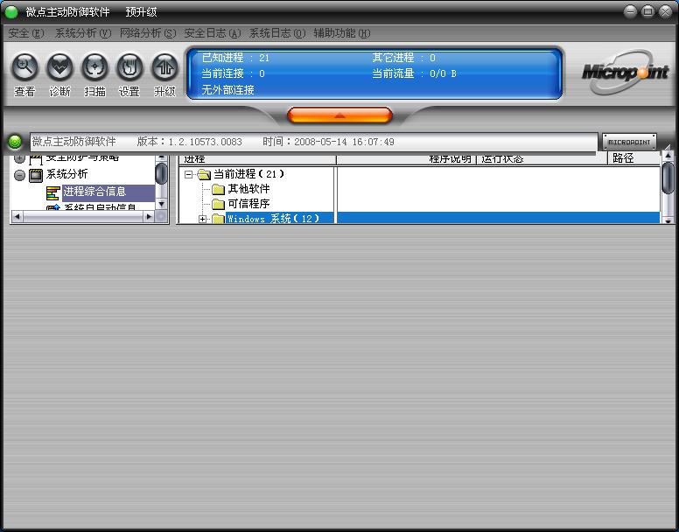Click the 程序说明 column header

click(x=406, y=159)
